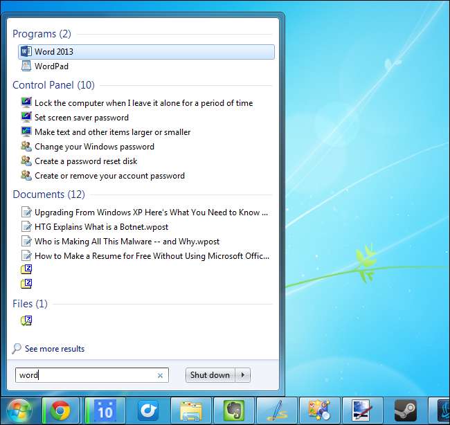Open Windows Explorer folder icon in taskbar
Image resolution: width=450 pixels, height=425 pixels.
point(190,411)
